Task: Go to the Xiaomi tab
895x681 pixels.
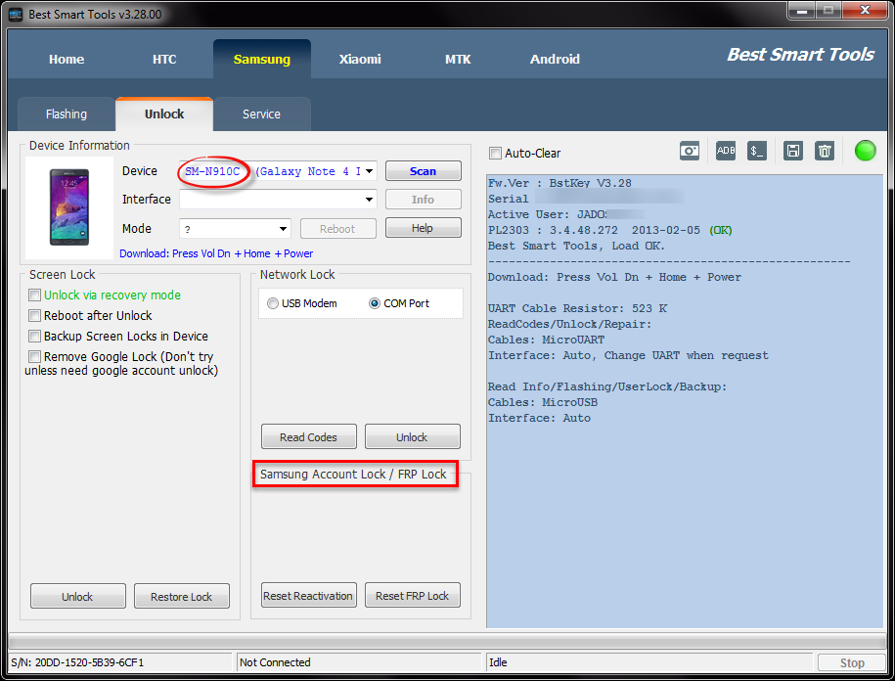Action: [360, 60]
